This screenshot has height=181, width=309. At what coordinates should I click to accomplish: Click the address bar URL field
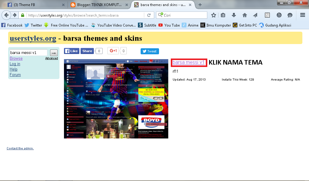click(x=85, y=15)
